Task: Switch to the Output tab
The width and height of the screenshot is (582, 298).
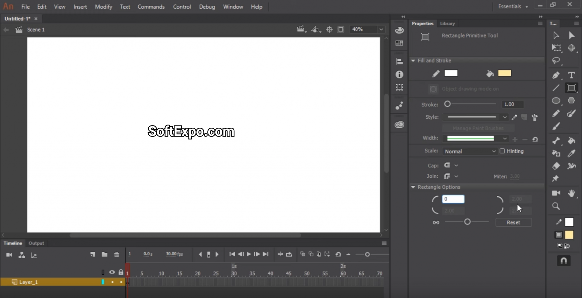Action: (36, 243)
